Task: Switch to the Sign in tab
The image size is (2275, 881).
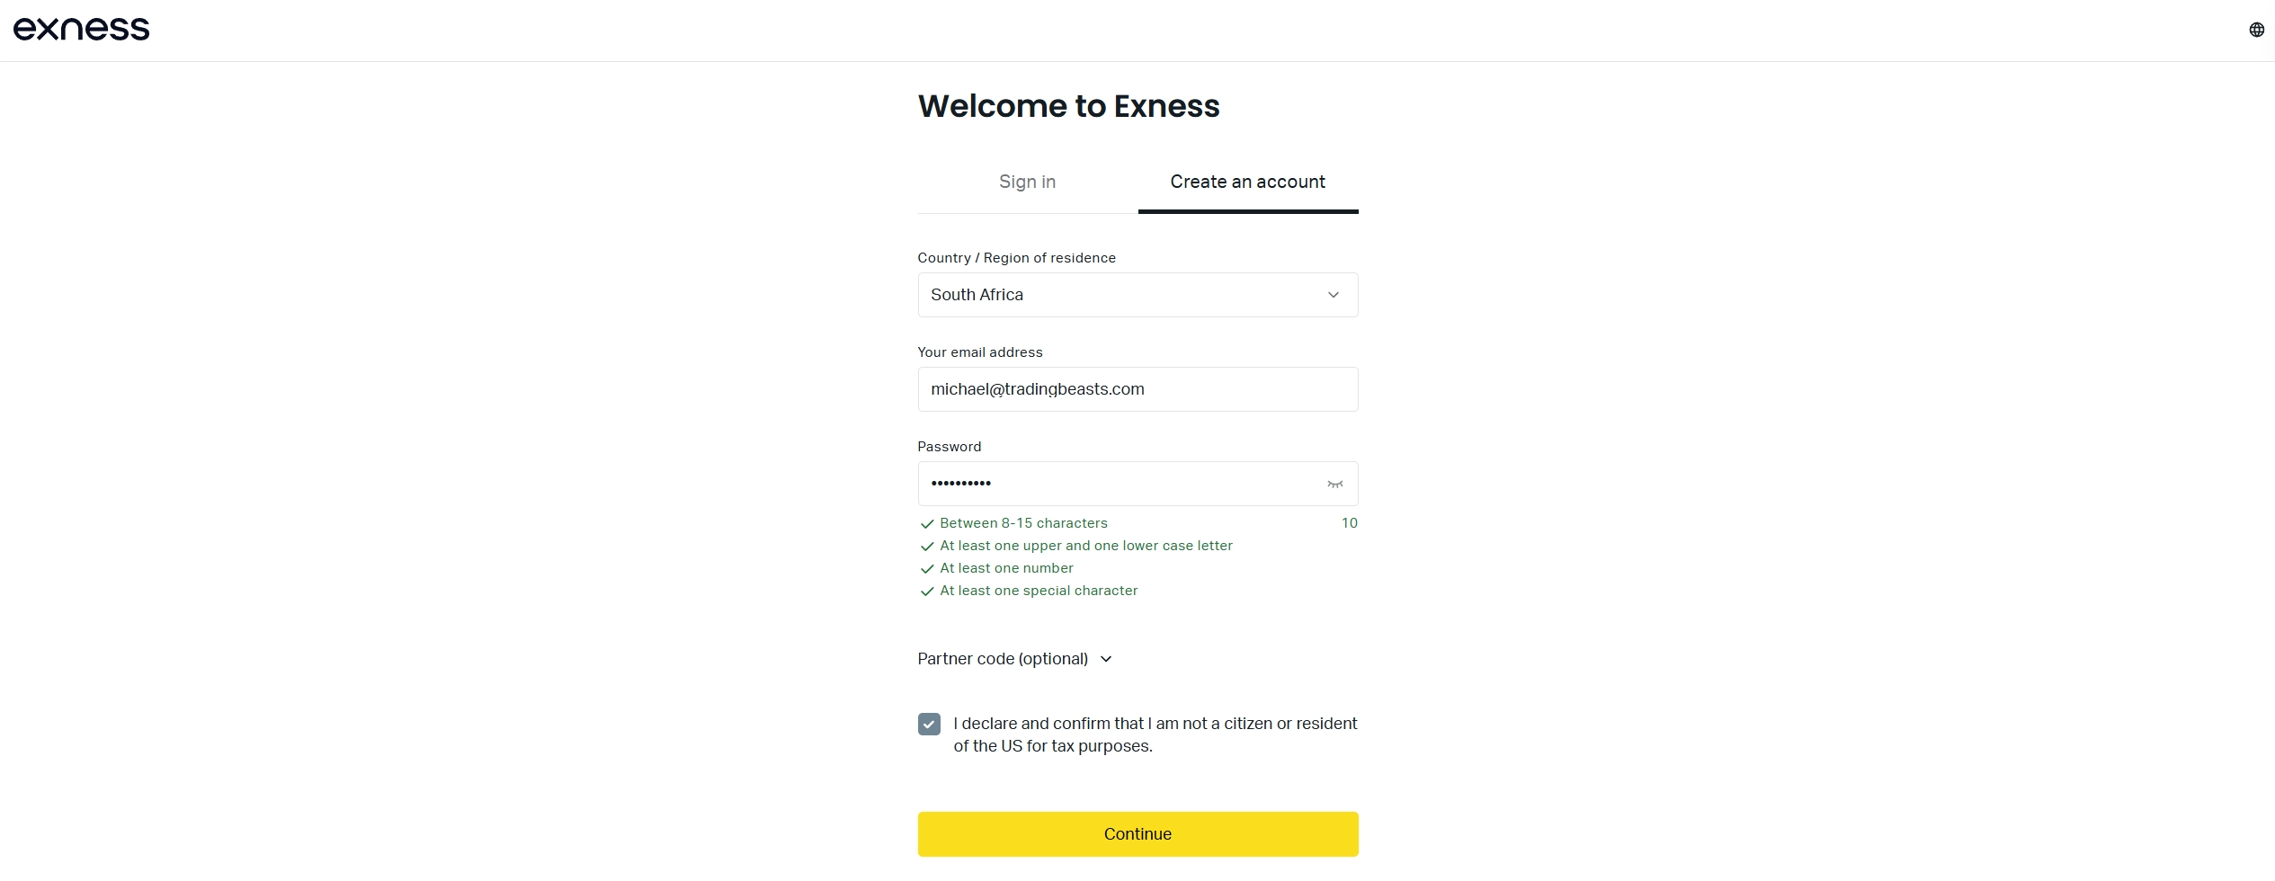Action: (x=1026, y=182)
